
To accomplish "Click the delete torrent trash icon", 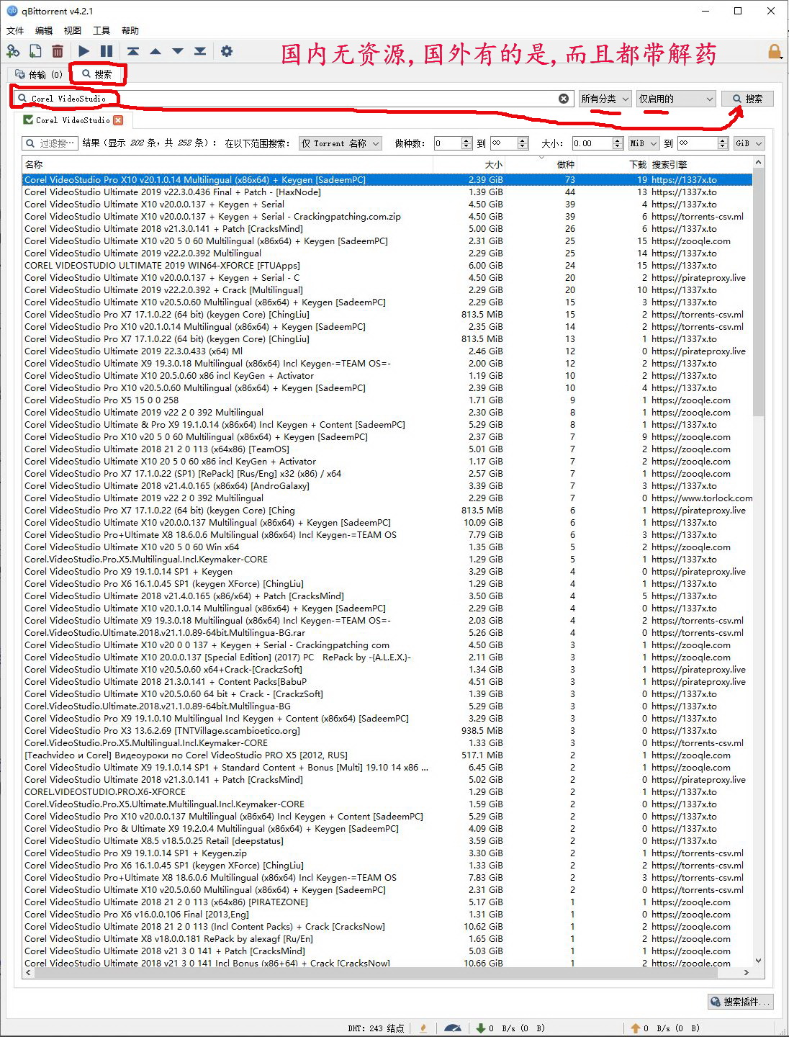I will click(x=58, y=51).
